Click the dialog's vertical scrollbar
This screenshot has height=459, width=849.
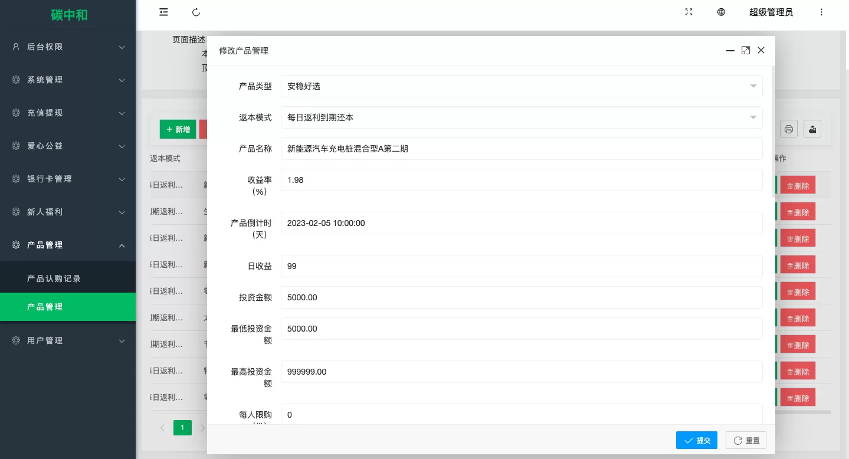tap(773, 131)
